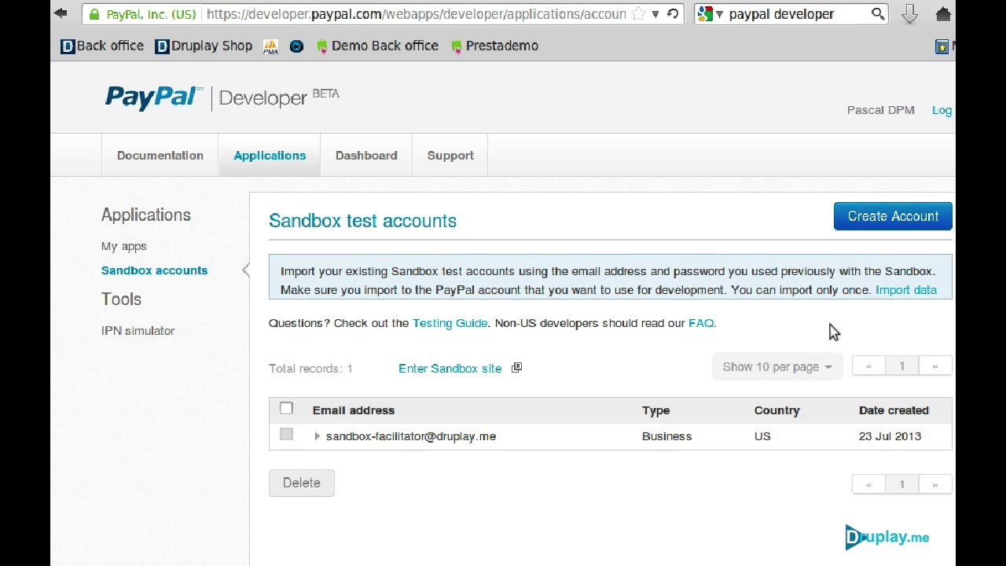Click the Create Account button
This screenshot has width=1006, height=566.
893,216
